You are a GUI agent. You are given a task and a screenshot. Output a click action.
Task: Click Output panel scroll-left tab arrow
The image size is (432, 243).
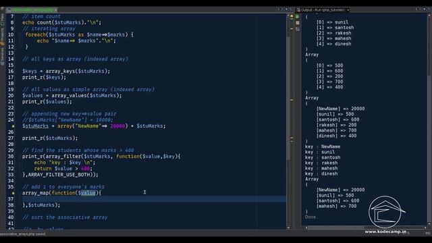416,9
